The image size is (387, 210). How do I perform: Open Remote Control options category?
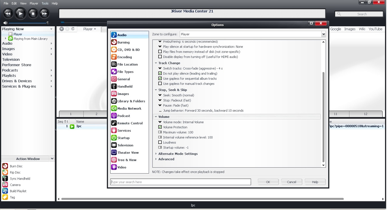click(x=129, y=123)
